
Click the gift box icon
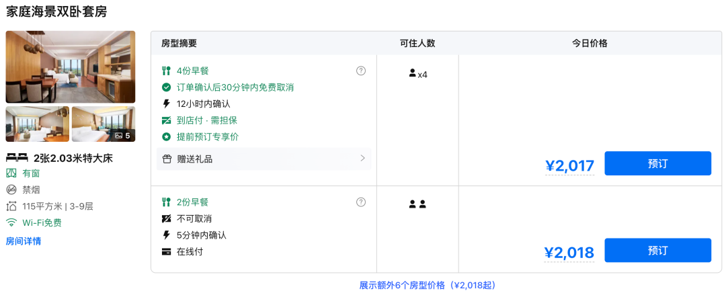[x=167, y=159]
